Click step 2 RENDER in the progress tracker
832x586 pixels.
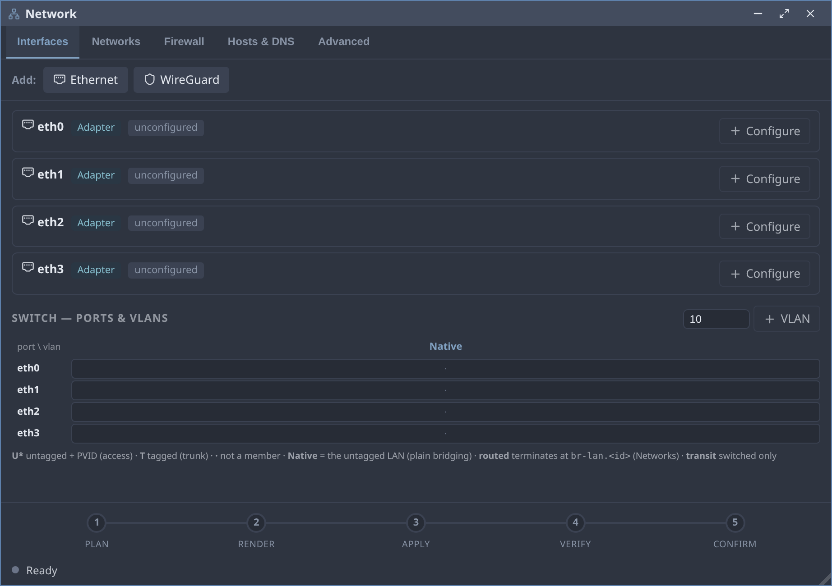click(256, 523)
